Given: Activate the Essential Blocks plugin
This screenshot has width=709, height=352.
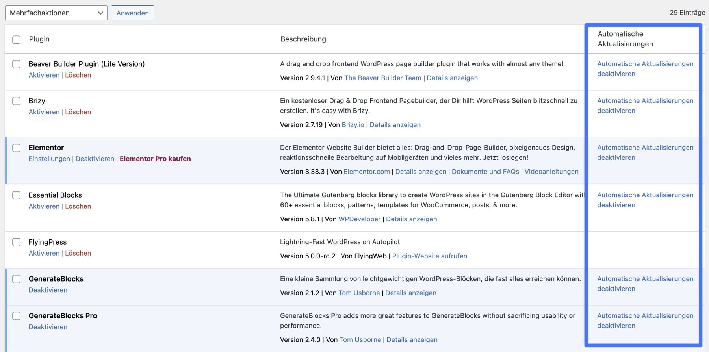Looking at the screenshot, I should point(44,206).
